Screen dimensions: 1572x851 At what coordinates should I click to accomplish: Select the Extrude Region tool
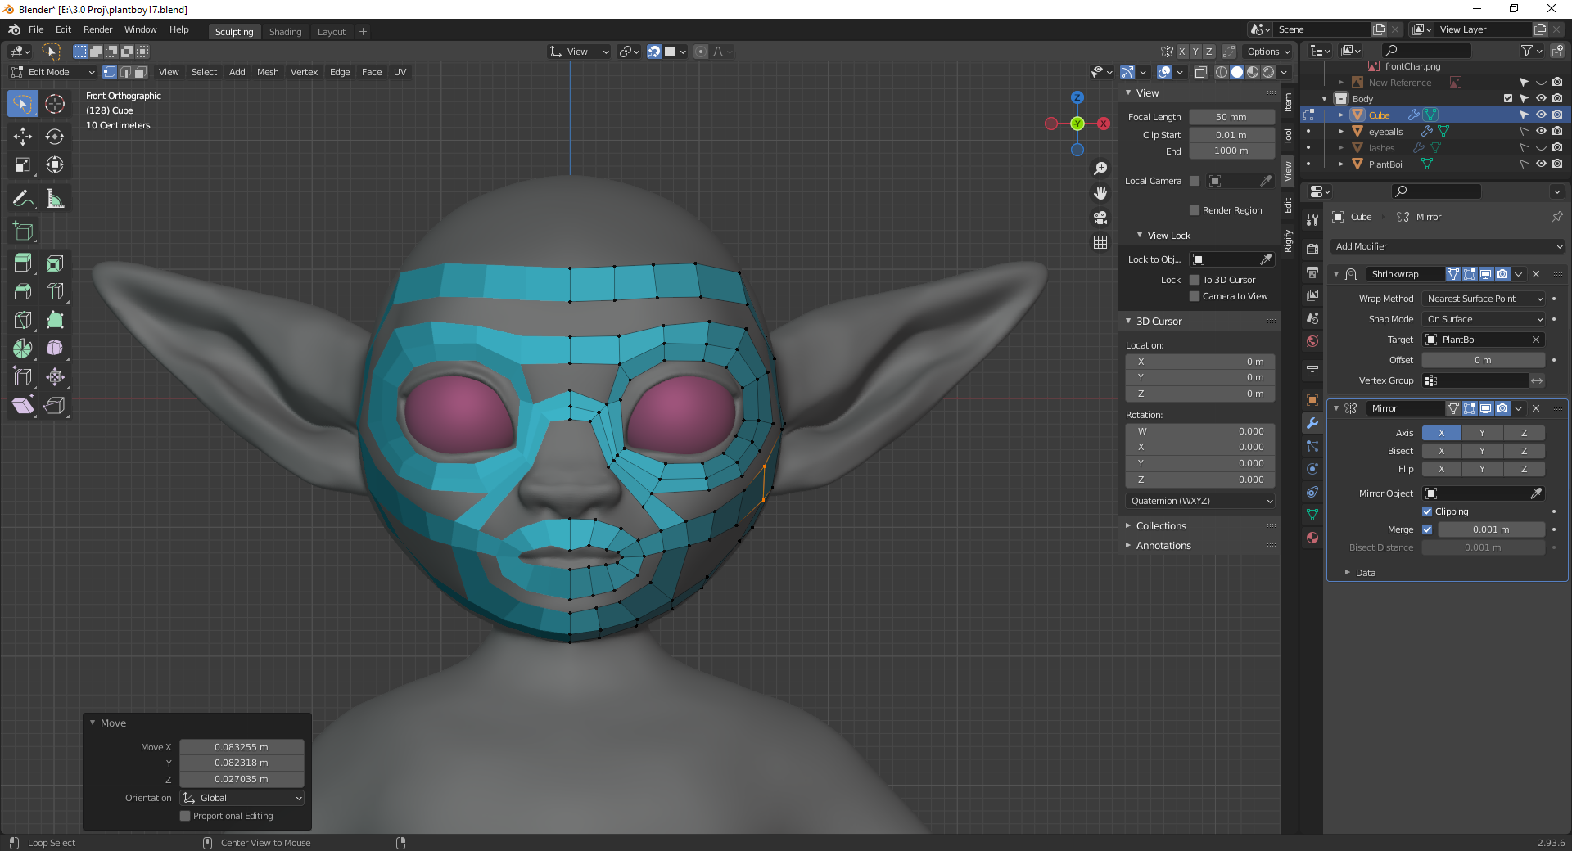pyautogui.click(x=23, y=263)
